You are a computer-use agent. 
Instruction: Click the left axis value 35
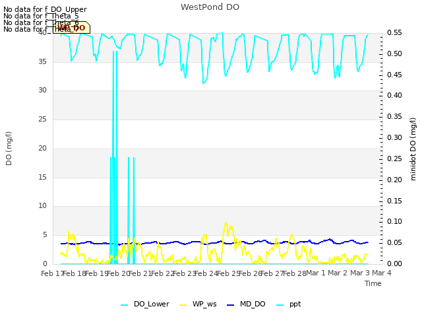(x=42, y=61)
